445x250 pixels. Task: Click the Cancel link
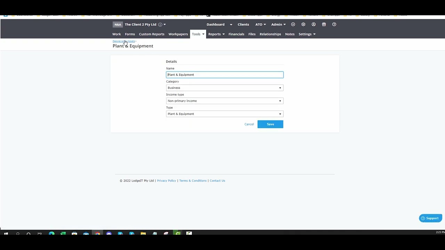click(x=249, y=124)
